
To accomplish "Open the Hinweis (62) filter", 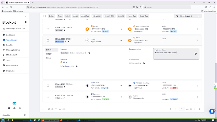I will pos(109,16).
